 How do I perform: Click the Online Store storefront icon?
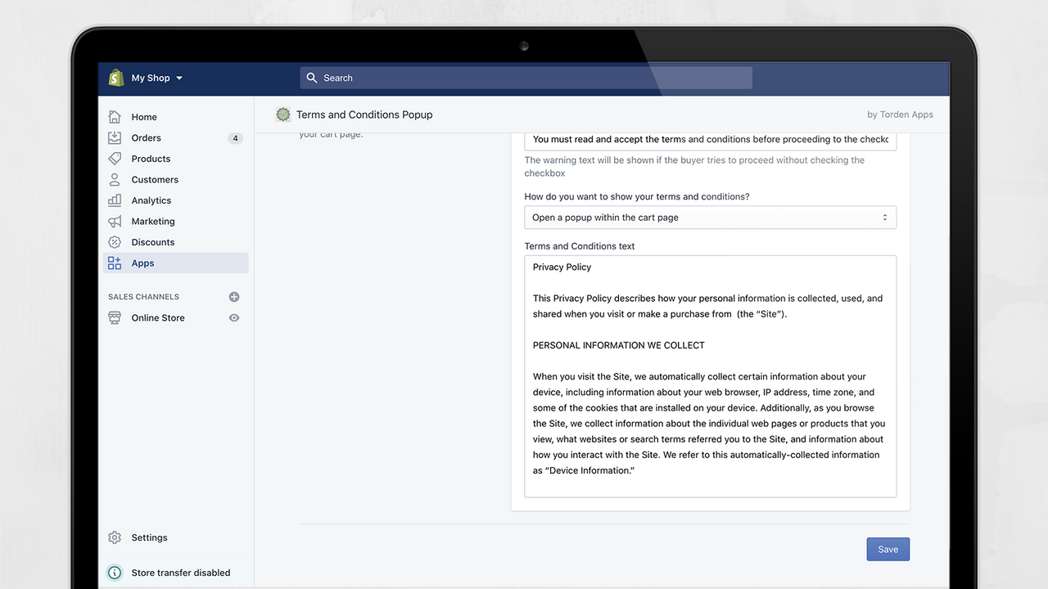115,317
